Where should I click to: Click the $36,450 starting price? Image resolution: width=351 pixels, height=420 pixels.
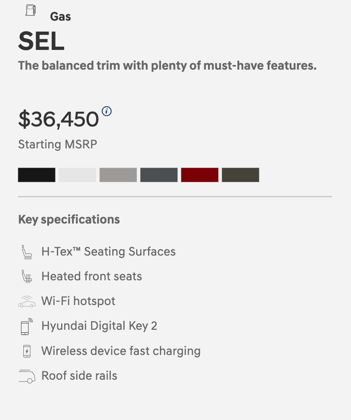[58, 119]
